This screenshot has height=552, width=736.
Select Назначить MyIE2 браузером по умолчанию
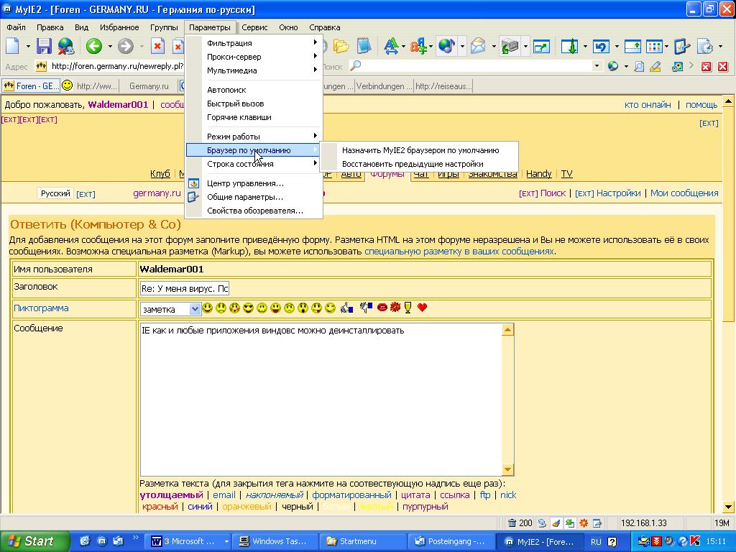(419, 150)
